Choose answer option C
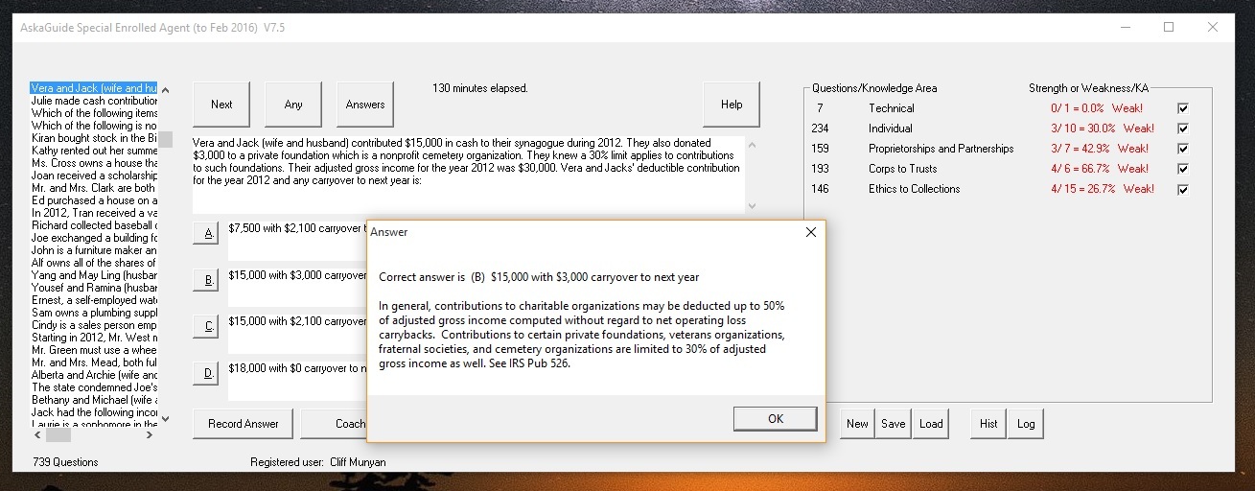 pos(208,326)
